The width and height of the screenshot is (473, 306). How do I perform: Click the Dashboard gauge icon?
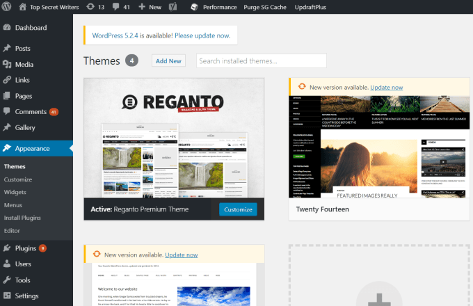(7, 27)
